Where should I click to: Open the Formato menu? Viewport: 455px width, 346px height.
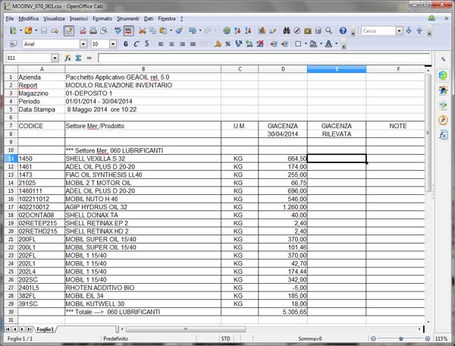[x=102, y=18]
